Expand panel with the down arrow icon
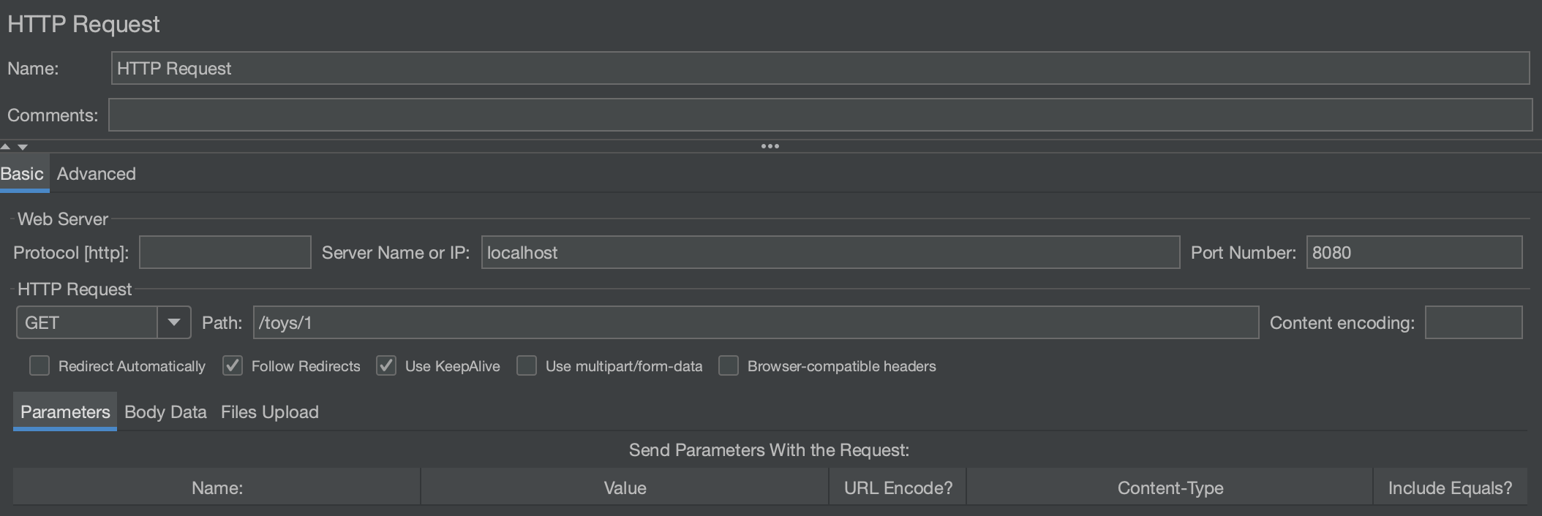This screenshot has height=516, width=1542. coord(23,147)
